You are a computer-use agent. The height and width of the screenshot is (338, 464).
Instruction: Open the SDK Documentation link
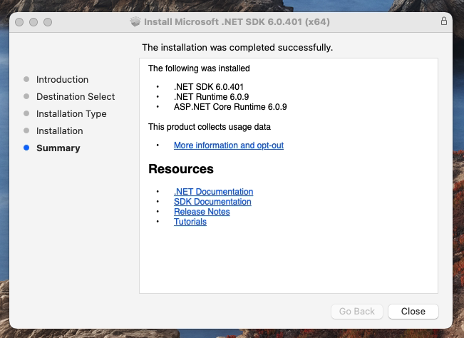[x=212, y=202]
